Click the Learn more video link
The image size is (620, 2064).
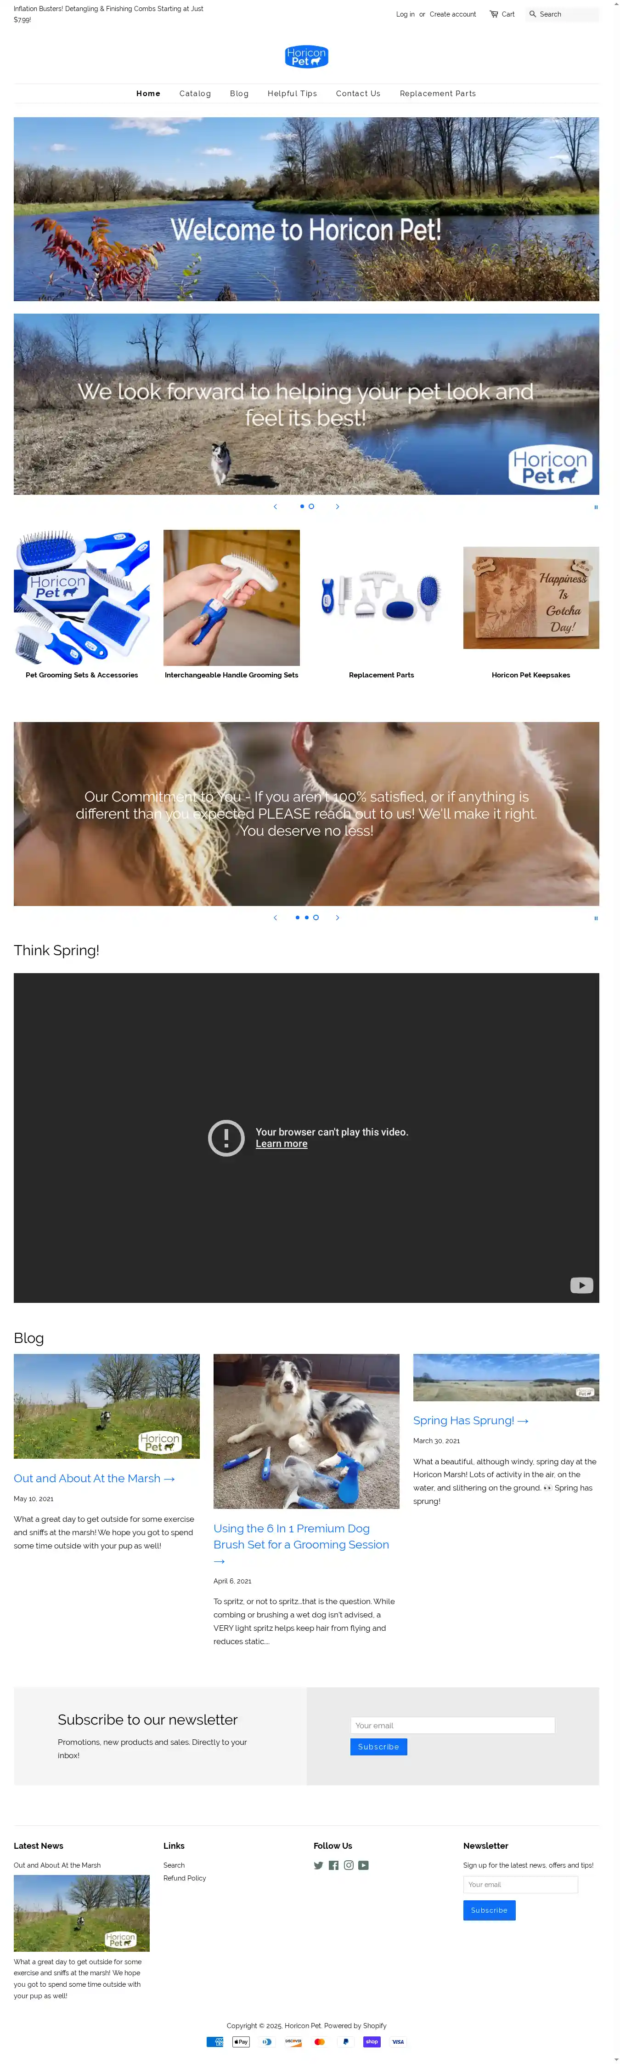pos(281,1143)
